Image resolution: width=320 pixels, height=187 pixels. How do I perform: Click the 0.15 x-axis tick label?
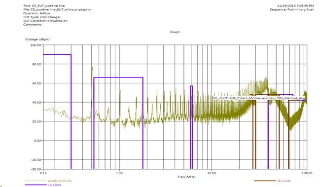click(43, 173)
